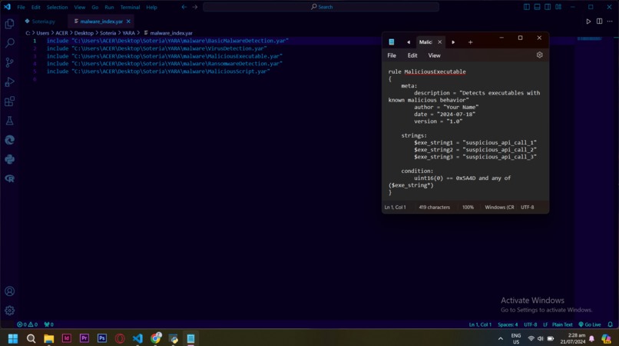Click Notepad zoom level 100%
This screenshot has height=346, width=619.
tap(468, 207)
